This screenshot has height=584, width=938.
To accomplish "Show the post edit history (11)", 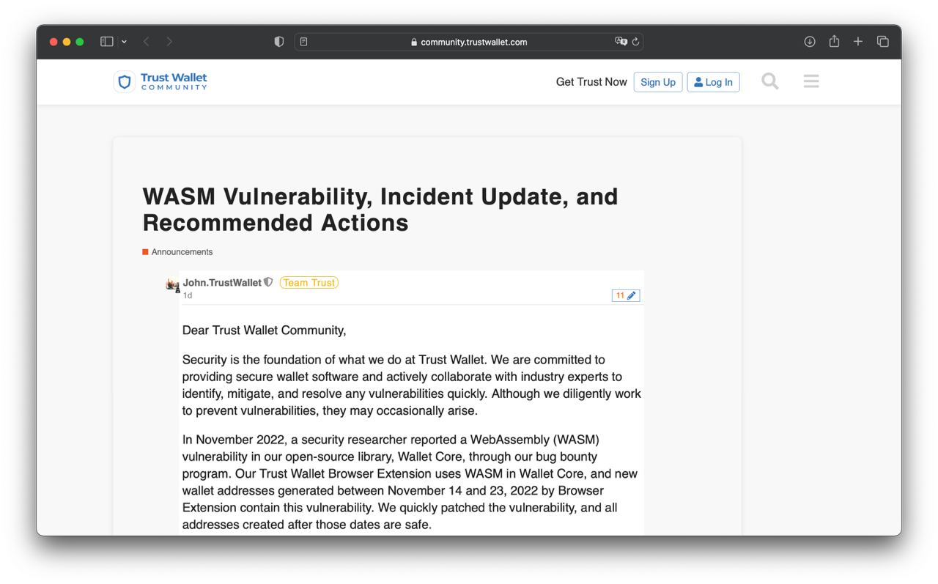I will pyautogui.click(x=626, y=295).
